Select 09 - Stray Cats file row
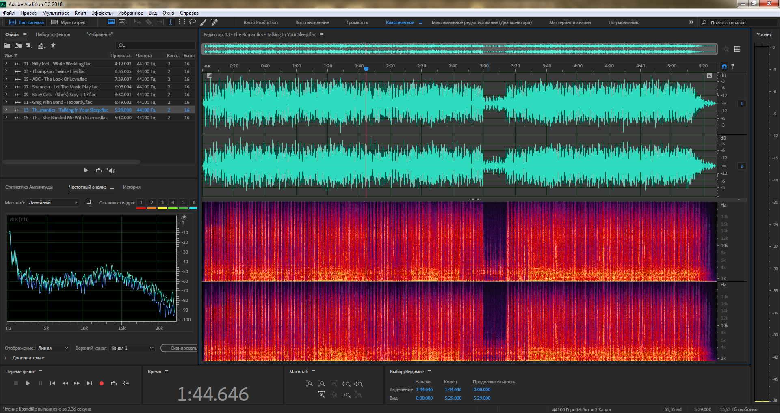The height and width of the screenshot is (413, 780). point(99,95)
